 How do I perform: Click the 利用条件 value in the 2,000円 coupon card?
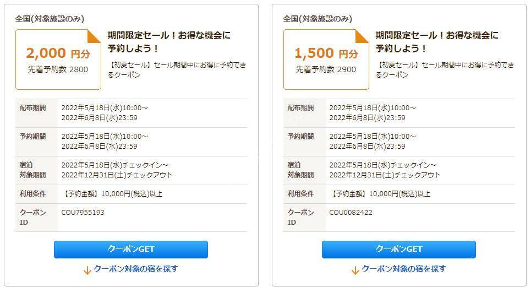(112, 193)
